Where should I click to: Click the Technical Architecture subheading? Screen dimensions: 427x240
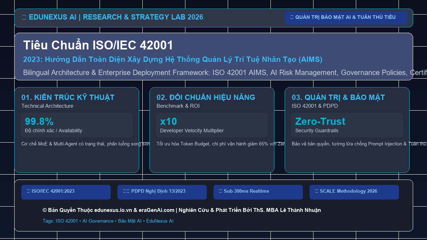(x=47, y=106)
